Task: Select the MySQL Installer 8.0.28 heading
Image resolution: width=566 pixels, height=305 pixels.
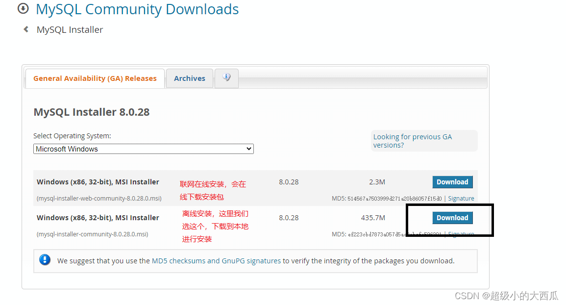Action: [x=91, y=112]
